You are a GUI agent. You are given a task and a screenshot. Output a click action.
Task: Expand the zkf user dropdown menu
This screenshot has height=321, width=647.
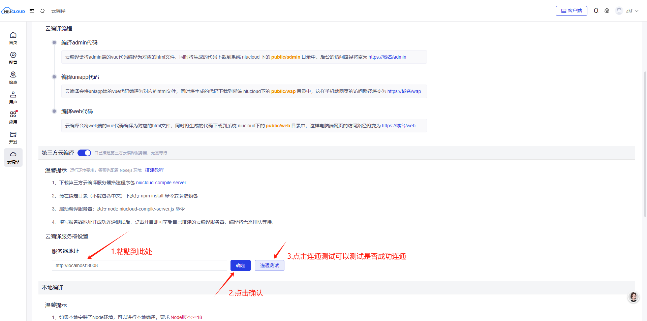click(x=629, y=11)
